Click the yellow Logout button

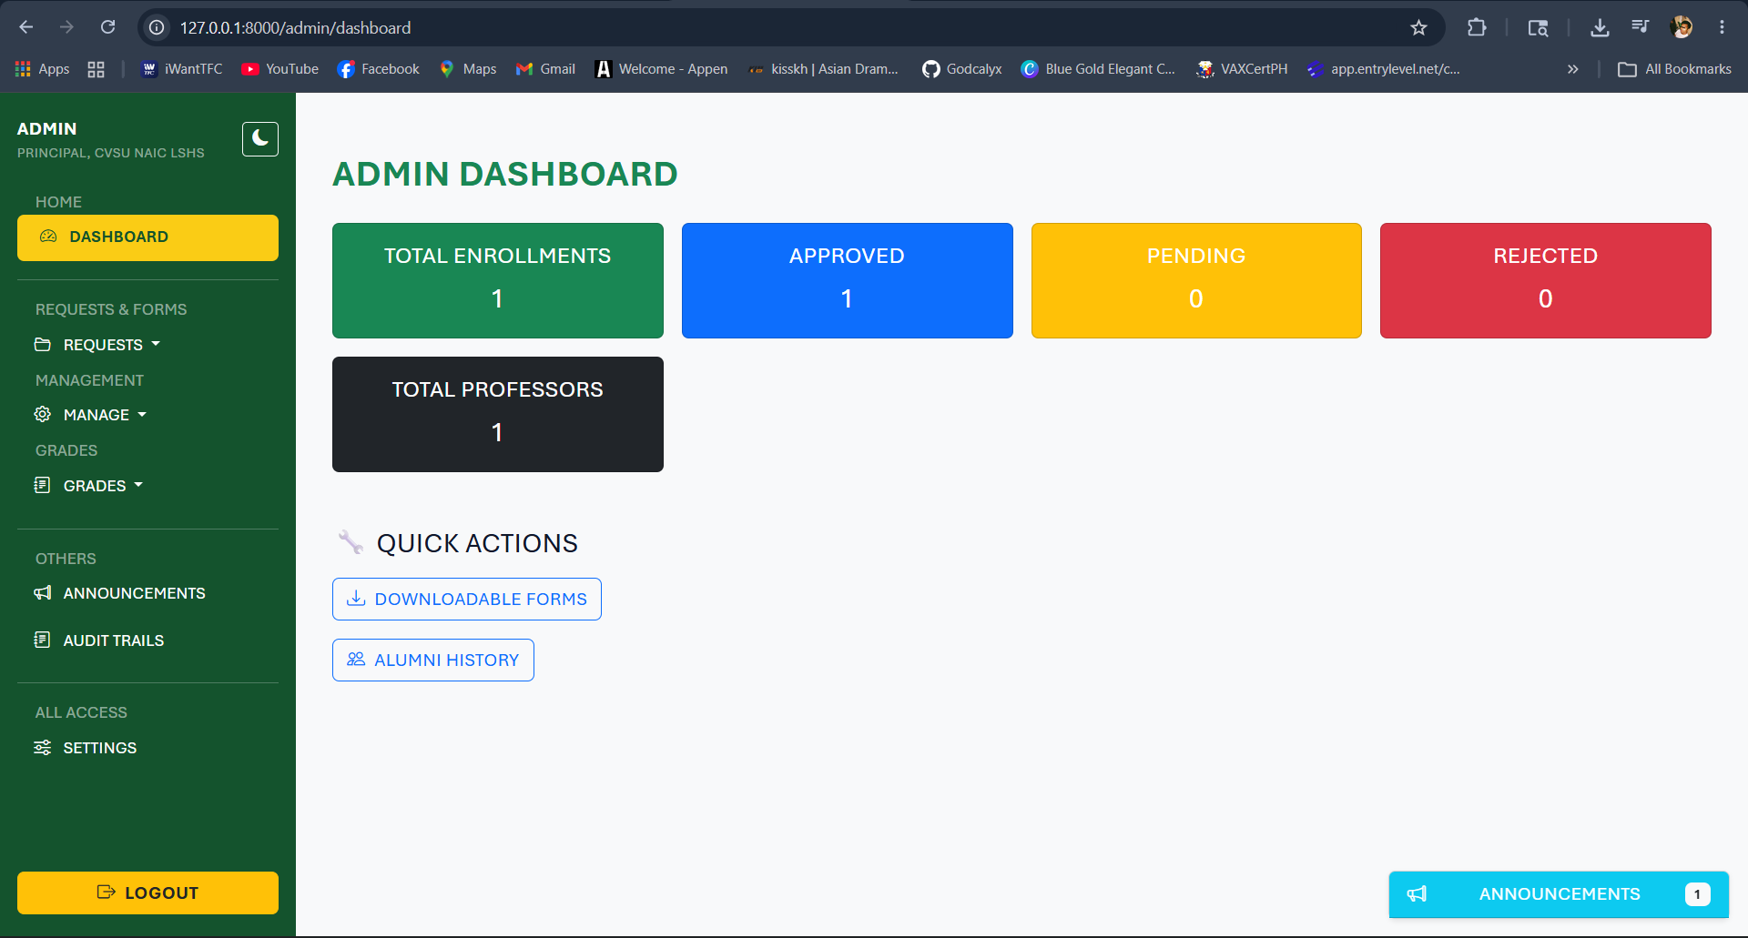(147, 893)
